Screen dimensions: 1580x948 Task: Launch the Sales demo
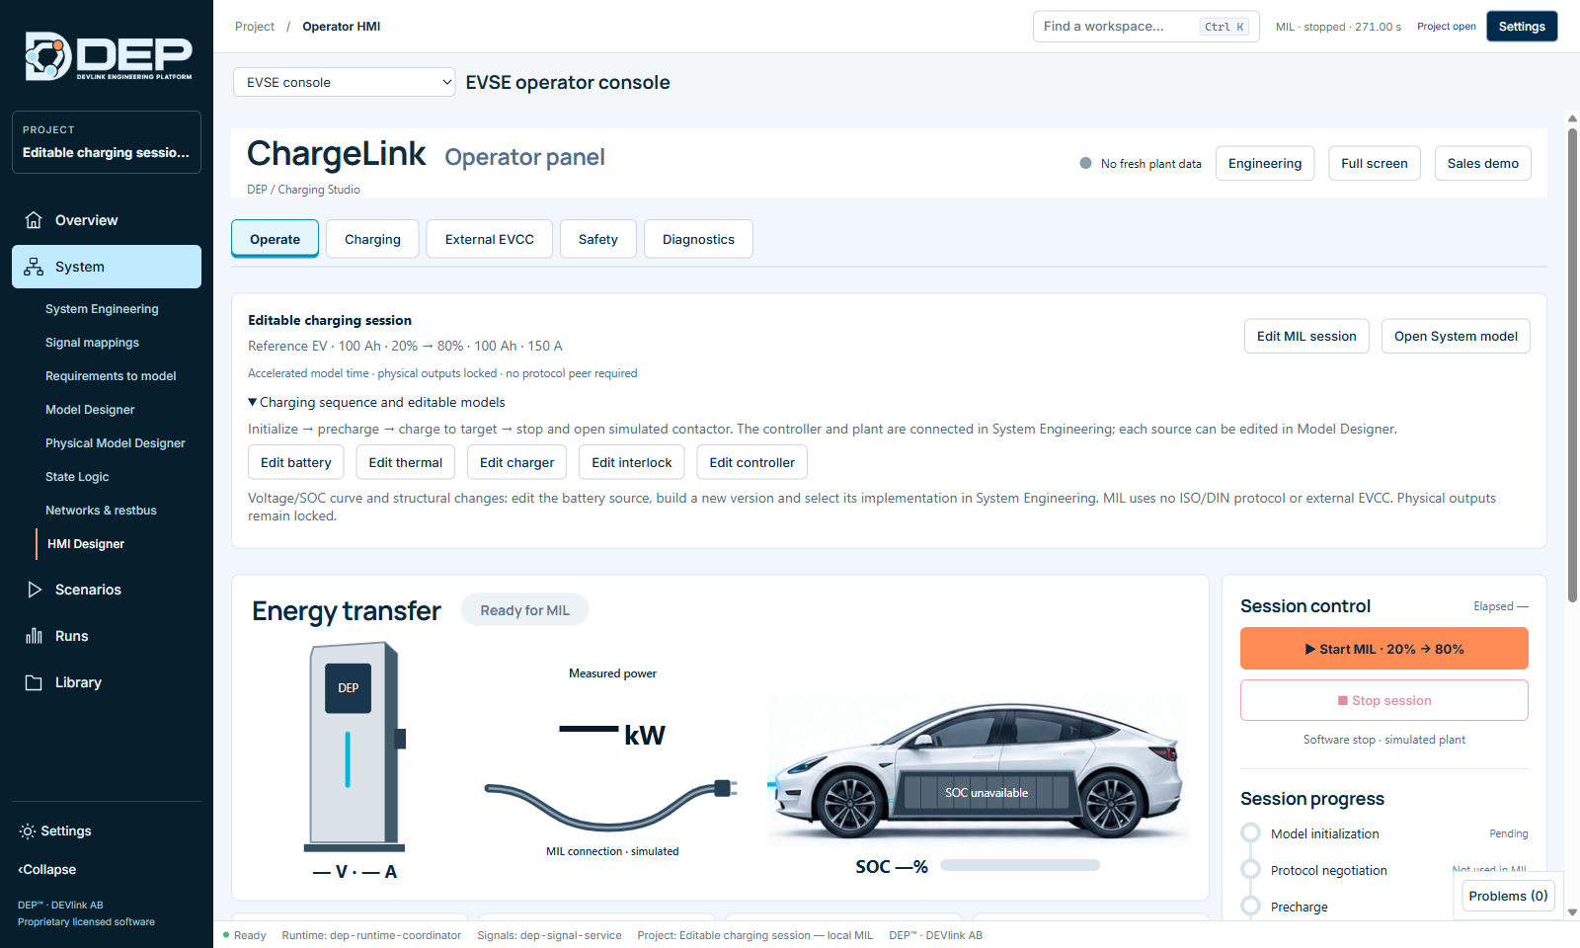click(x=1483, y=164)
